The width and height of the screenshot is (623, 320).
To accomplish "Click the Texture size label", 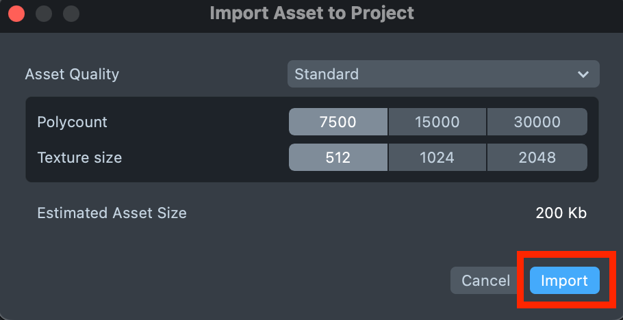I will pyautogui.click(x=79, y=158).
